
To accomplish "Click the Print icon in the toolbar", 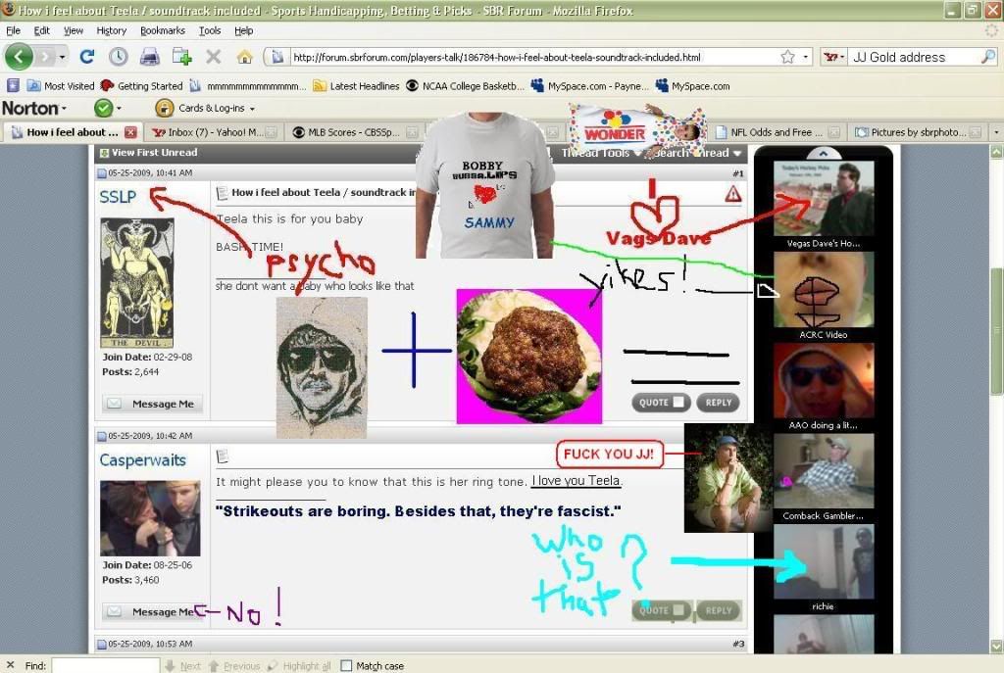I will [149, 57].
